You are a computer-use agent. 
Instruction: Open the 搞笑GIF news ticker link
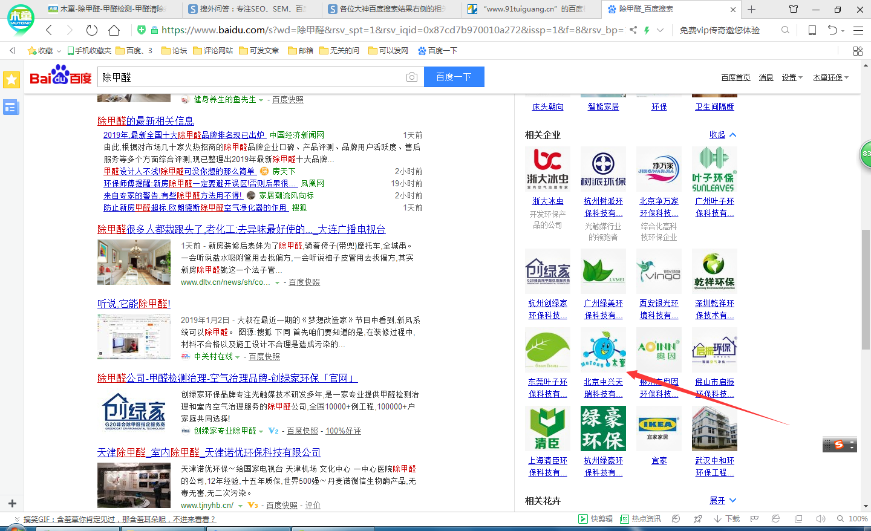[x=119, y=519]
